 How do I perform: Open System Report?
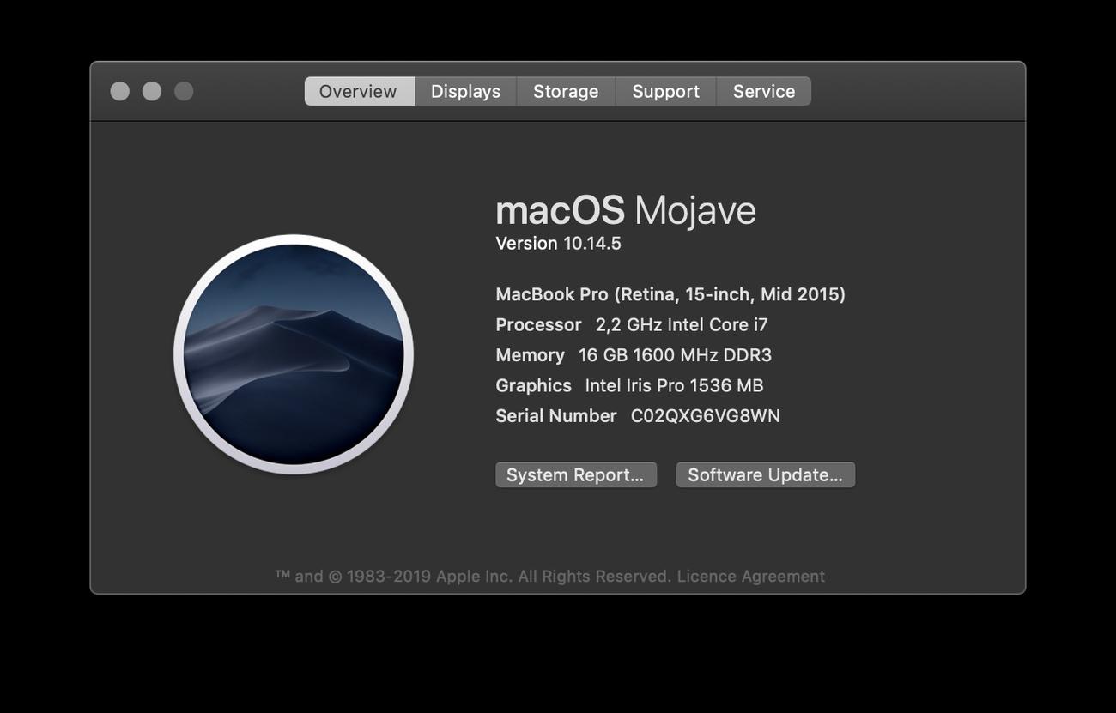[576, 474]
